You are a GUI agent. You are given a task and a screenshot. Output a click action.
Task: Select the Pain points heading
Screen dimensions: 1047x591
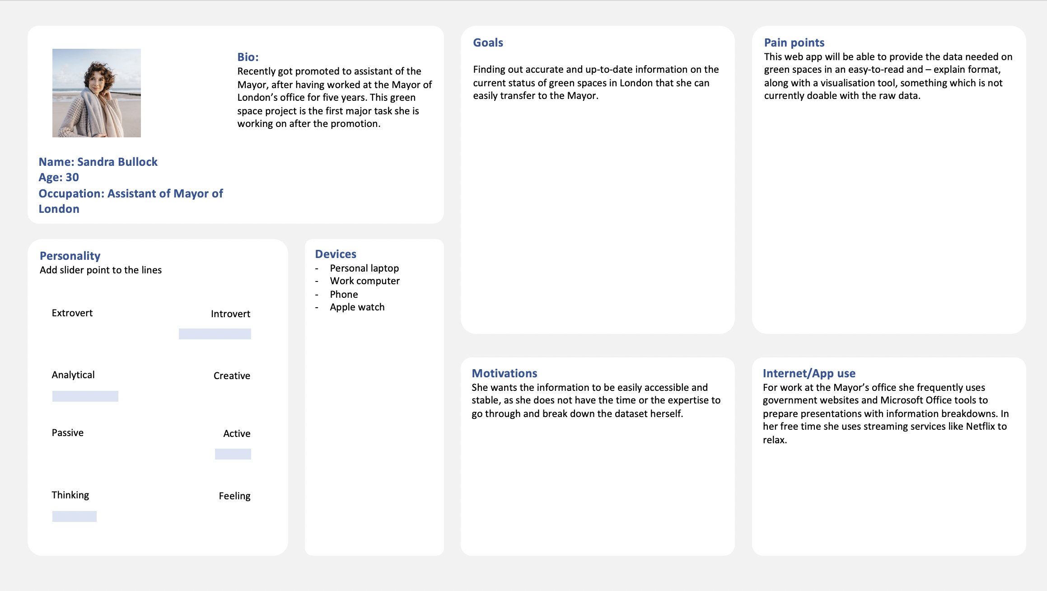click(x=794, y=42)
